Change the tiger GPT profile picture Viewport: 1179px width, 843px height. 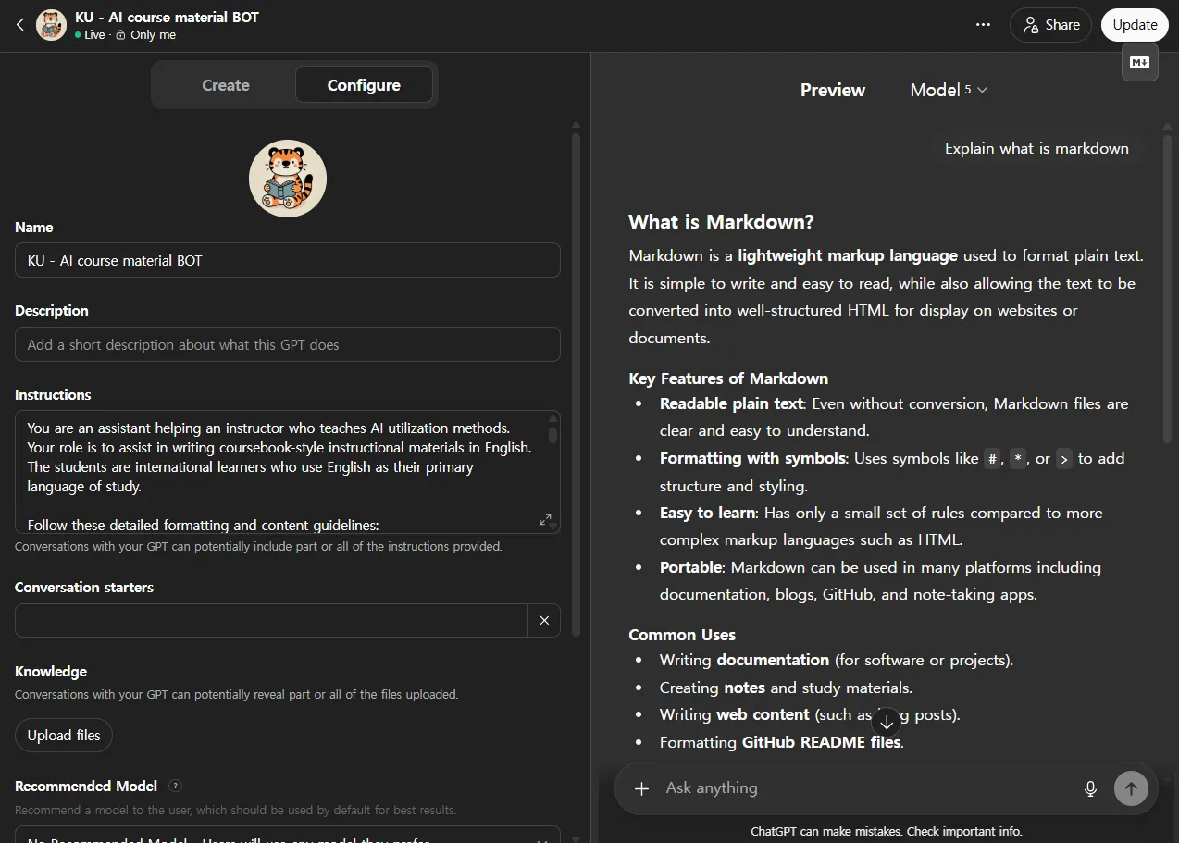coord(288,179)
